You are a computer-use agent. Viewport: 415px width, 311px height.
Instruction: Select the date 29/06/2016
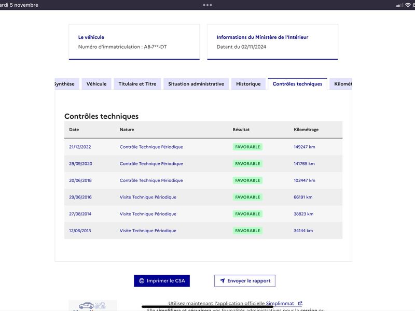80,197
